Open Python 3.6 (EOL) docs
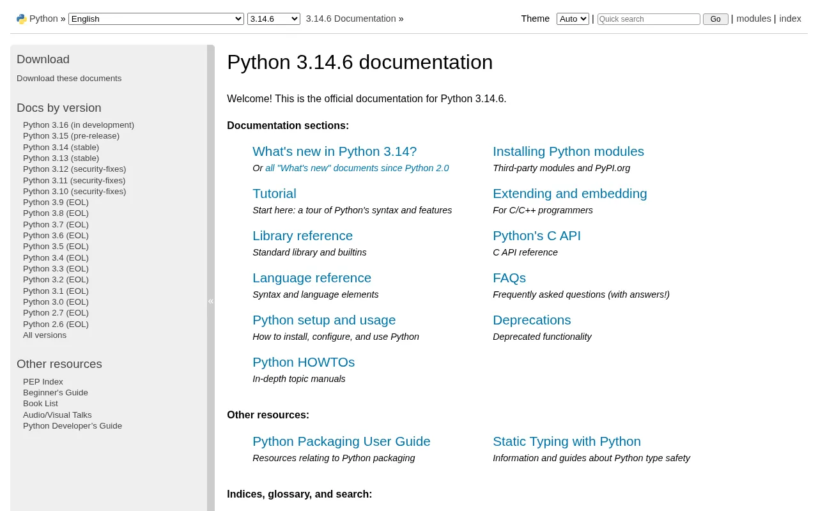The image size is (818, 511). tap(56, 235)
